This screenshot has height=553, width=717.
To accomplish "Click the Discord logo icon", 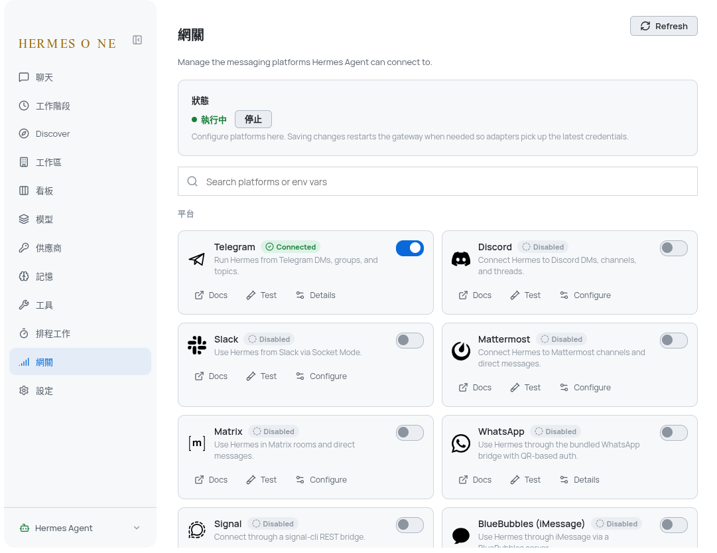I will 461,259.
